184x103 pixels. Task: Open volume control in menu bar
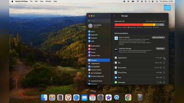point(129,1)
